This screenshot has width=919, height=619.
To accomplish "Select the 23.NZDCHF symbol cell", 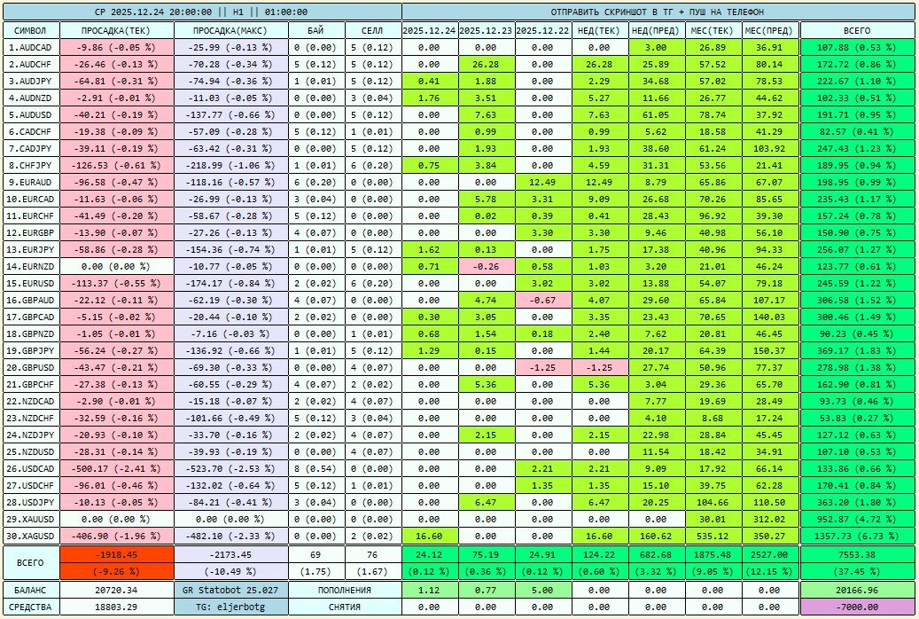I will [x=30, y=419].
